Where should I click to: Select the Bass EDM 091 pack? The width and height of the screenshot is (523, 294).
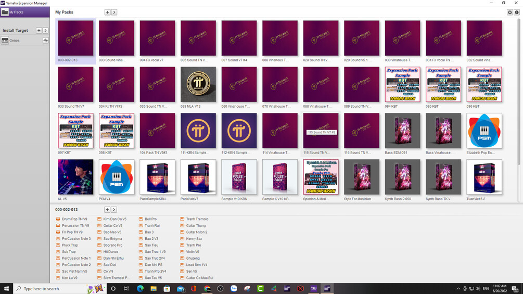[403, 131]
